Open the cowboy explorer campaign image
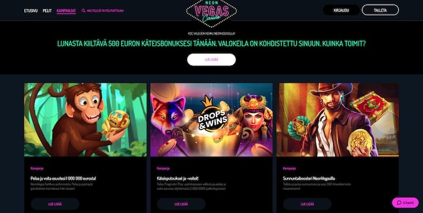The image size is (423, 213). pyautogui.click(x=337, y=119)
